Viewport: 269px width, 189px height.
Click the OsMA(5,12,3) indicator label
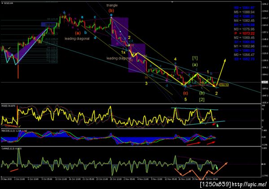click(12, 149)
